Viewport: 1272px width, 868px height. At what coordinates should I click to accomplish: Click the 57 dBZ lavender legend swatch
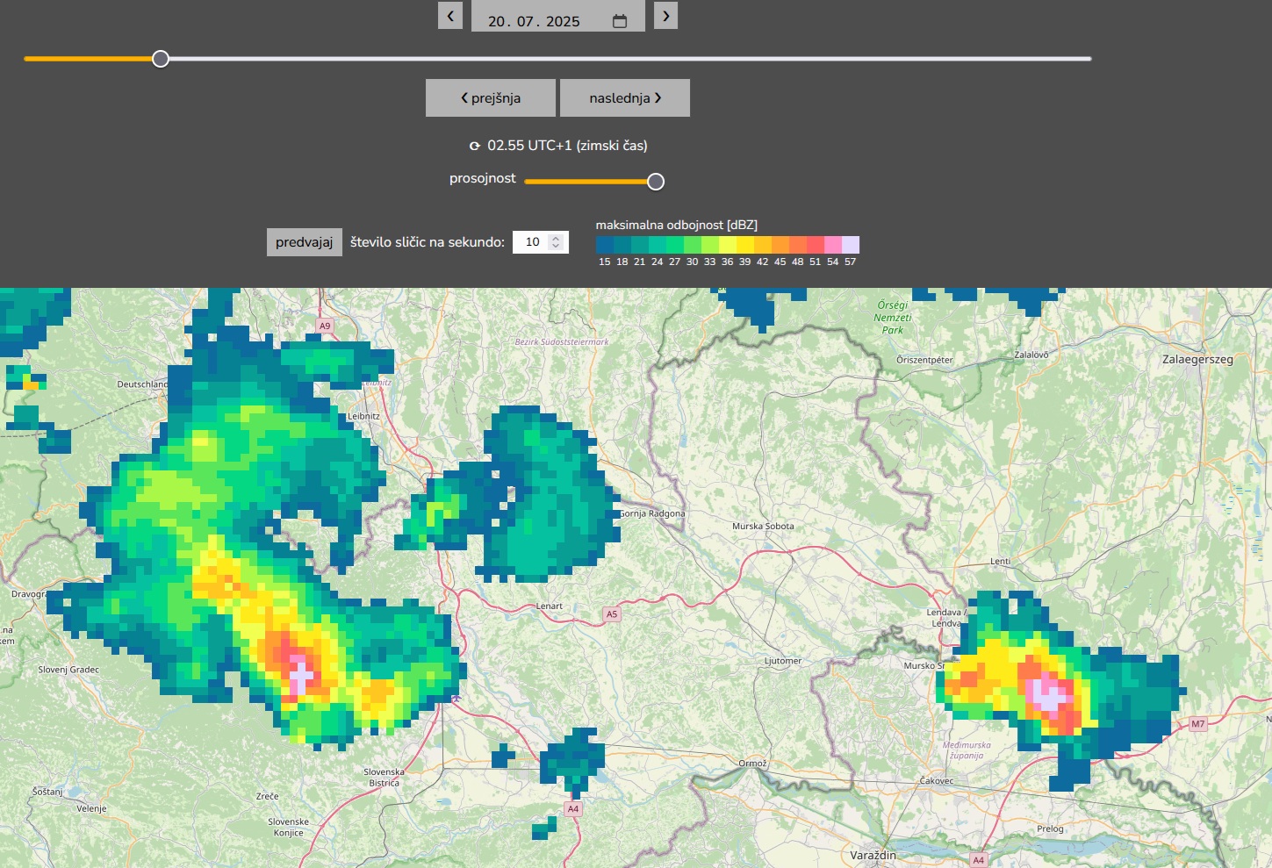[850, 245]
